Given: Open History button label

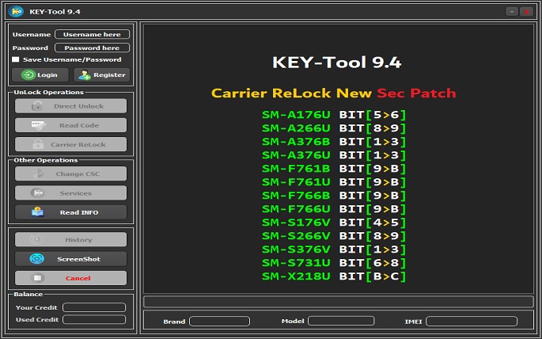Looking at the screenshot, I should 78,240.
